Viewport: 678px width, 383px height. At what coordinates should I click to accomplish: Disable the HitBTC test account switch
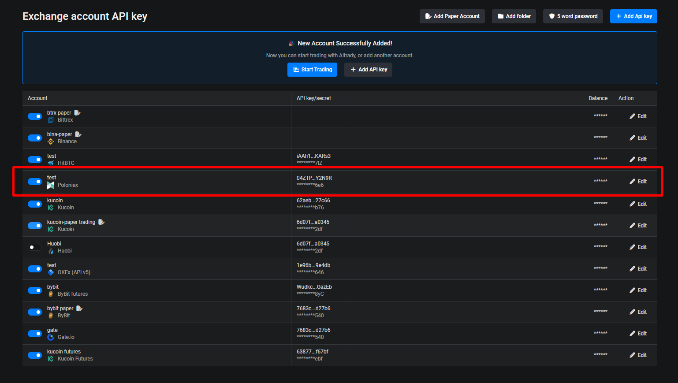(35, 160)
